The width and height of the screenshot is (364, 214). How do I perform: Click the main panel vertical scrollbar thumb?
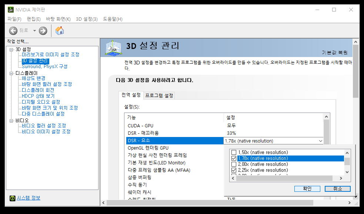(x=355, y=71)
